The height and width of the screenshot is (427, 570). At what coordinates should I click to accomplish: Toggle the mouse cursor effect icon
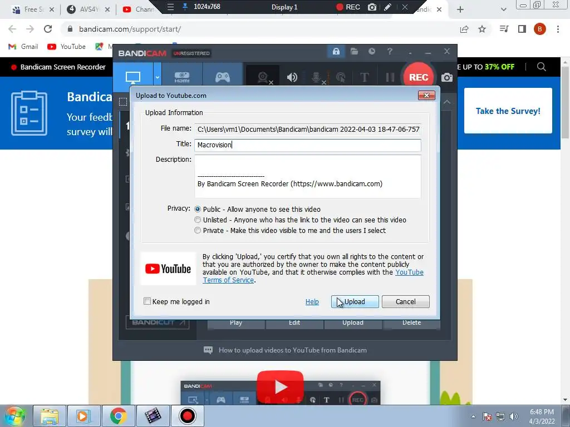(341, 77)
